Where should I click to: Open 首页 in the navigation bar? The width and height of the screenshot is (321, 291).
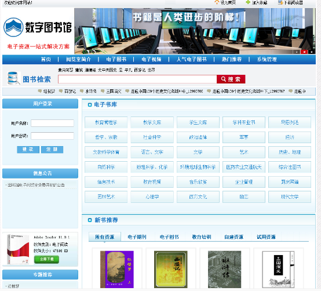click(x=46, y=59)
